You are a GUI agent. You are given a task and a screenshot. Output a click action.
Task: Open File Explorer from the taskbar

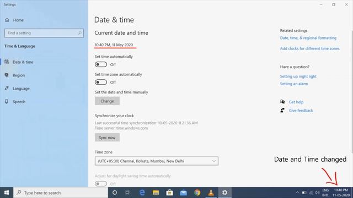point(156,193)
